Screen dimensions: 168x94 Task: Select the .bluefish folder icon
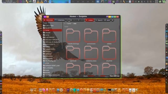coord(109,53)
